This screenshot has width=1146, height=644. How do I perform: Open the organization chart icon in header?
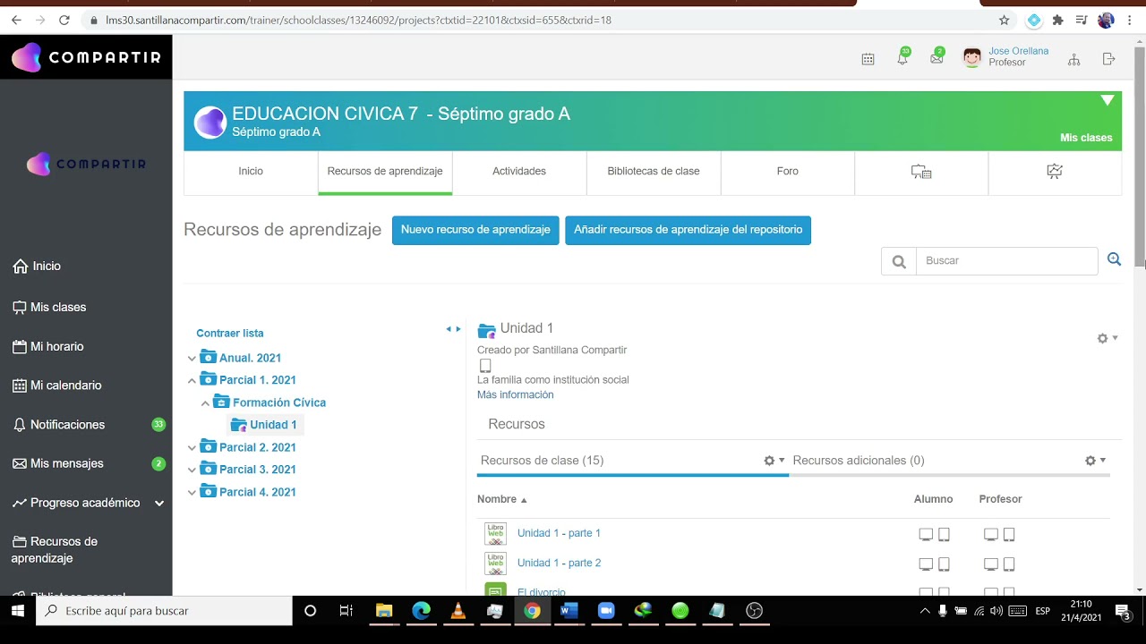point(1074,59)
